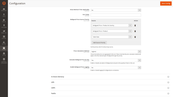The width and height of the screenshot is (173, 97).
Task: Open the Marketing sidebar menu
Action: pyautogui.click(x=4, y=32)
